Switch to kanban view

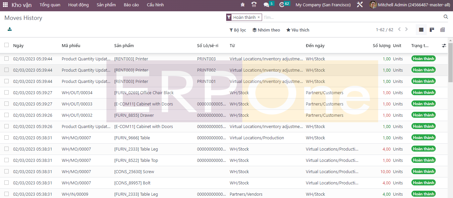[x=432, y=30]
